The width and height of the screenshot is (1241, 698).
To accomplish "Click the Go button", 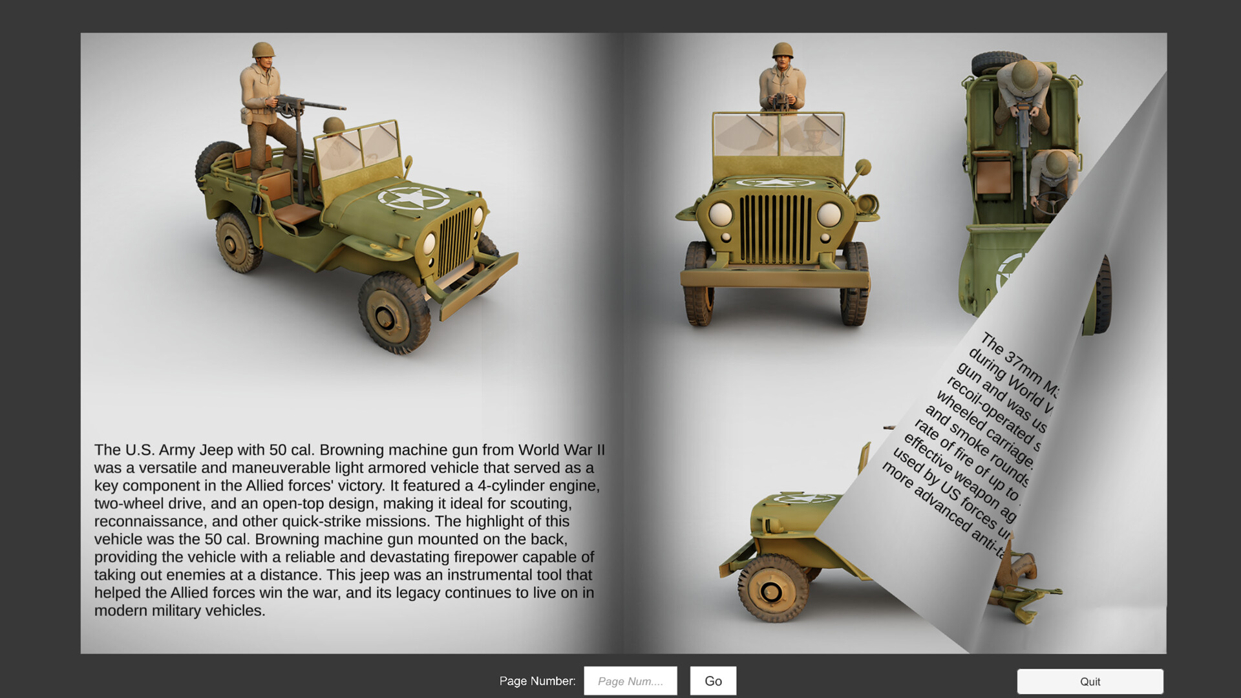I will pos(712,681).
